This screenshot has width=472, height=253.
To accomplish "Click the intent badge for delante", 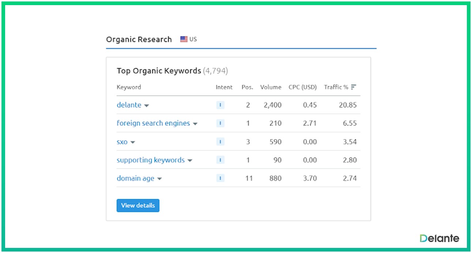I will [220, 105].
